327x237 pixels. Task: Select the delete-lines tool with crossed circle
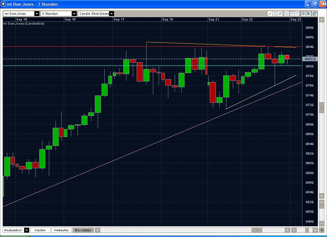(280, 13)
